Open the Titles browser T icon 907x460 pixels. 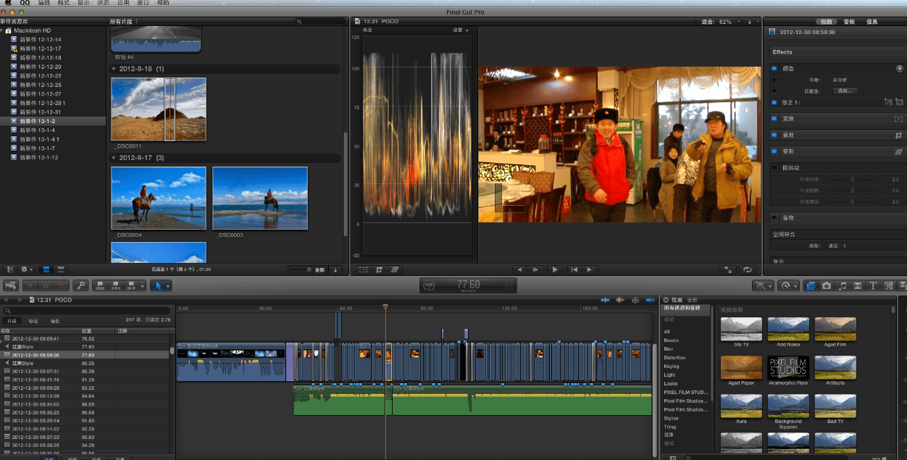point(873,286)
